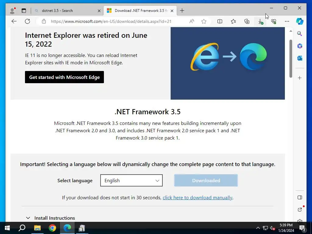Customize sidebar with the plus icon
312x234 pixels.
coord(300,78)
